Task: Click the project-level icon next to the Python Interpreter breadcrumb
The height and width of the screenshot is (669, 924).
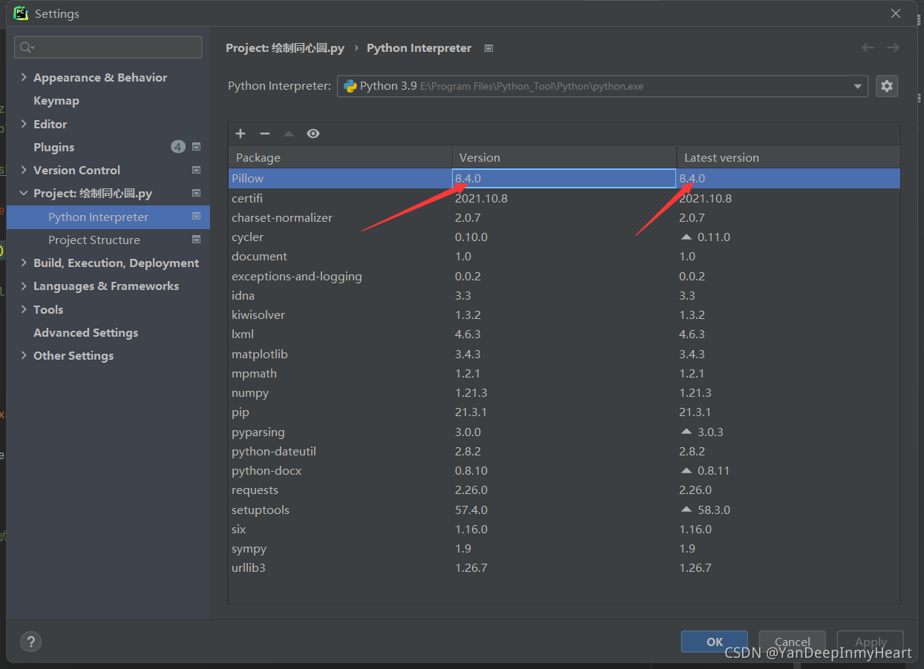Action: point(488,48)
